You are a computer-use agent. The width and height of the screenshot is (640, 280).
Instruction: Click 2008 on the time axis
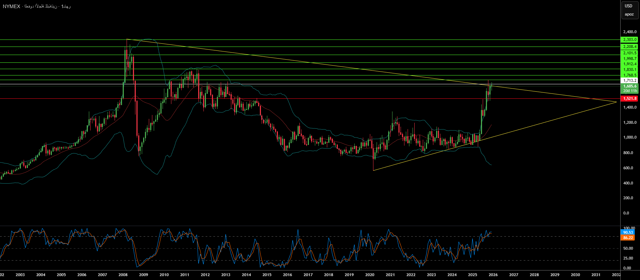tap(123, 275)
